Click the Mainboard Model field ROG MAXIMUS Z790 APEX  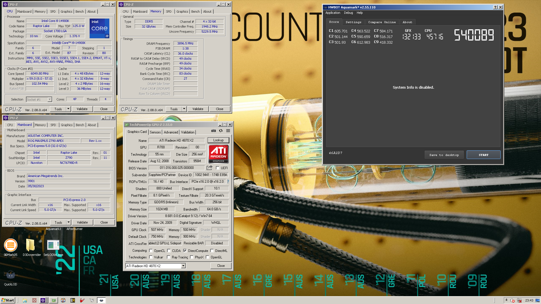point(53,141)
